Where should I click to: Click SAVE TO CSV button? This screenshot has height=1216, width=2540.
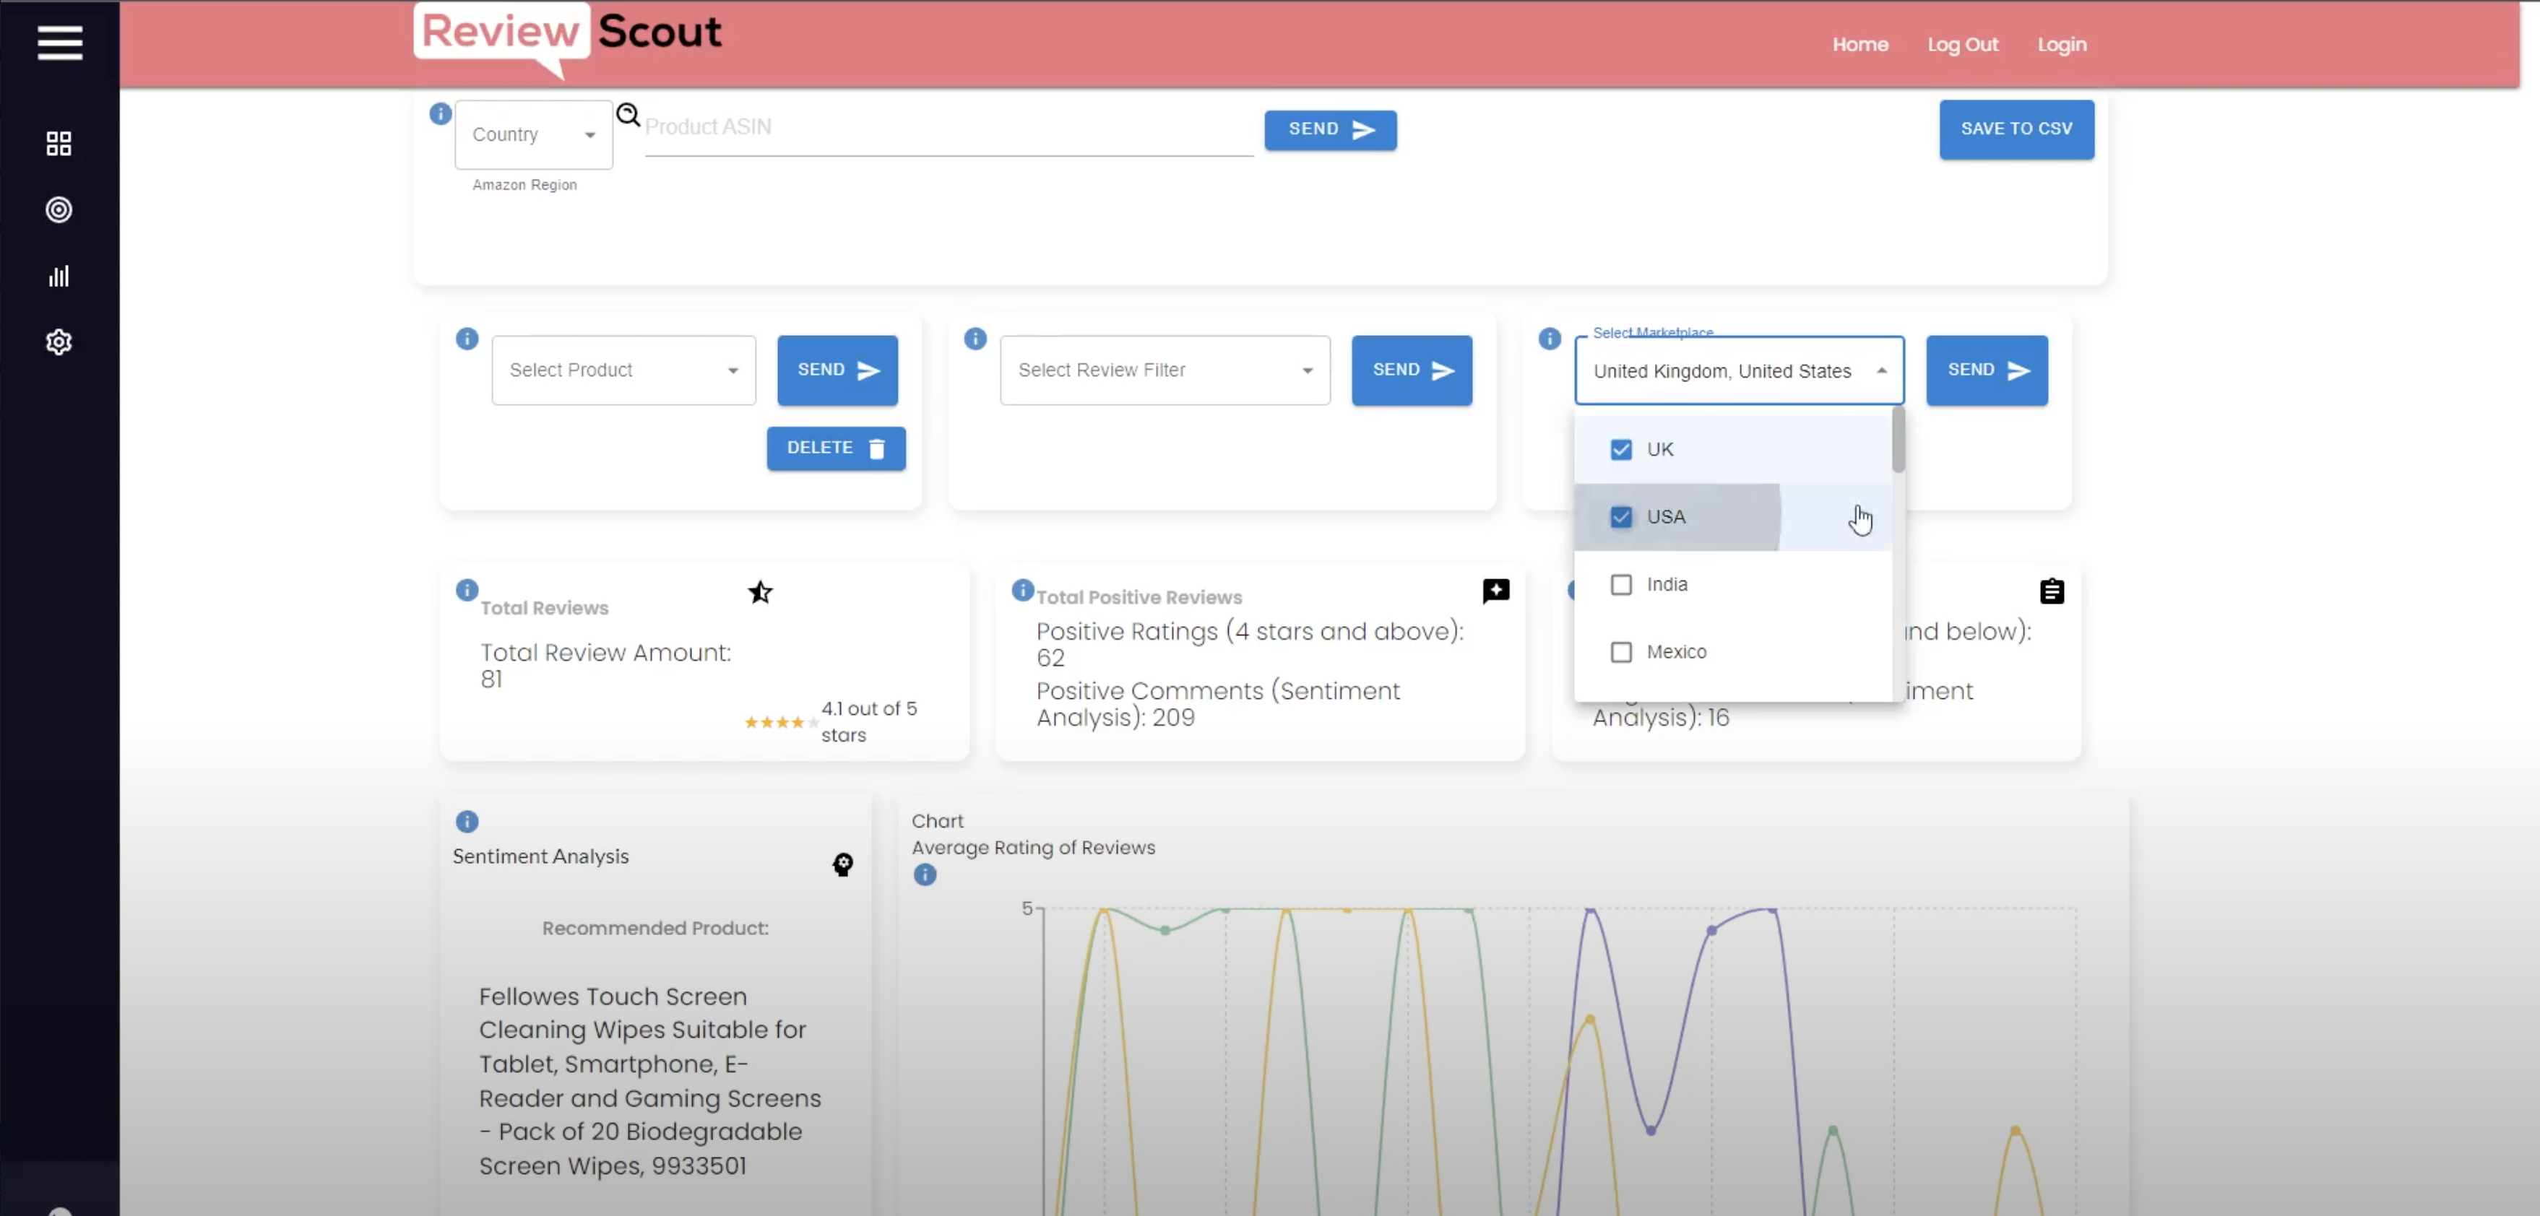coord(2016,129)
